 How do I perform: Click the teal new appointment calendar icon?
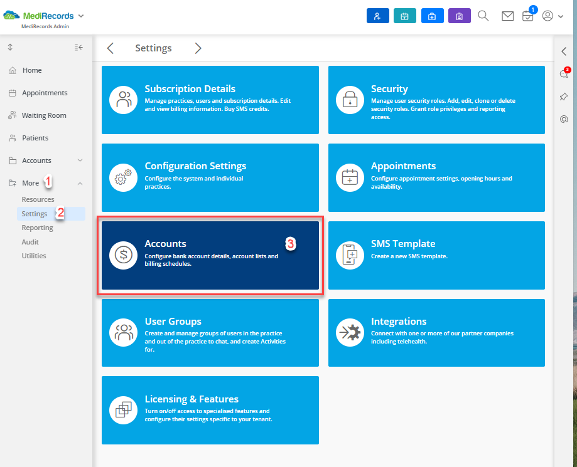tap(404, 16)
